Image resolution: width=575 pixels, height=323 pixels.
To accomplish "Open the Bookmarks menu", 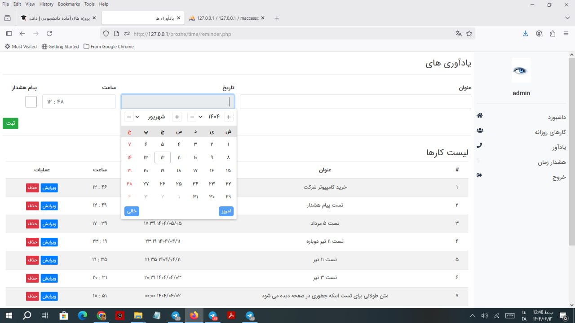I will pos(69,4).
